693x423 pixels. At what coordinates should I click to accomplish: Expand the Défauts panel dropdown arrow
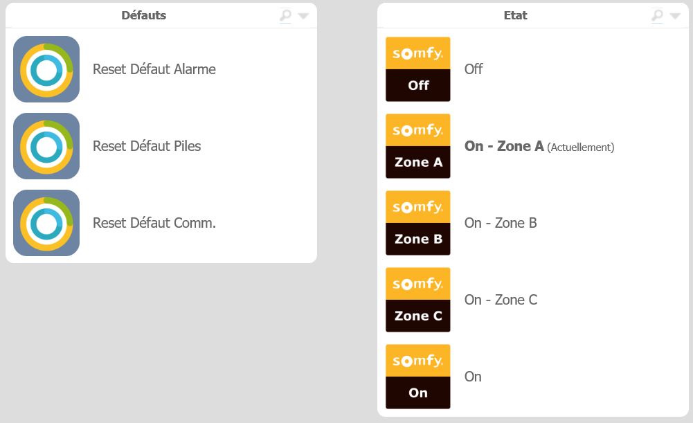(304, 17)
